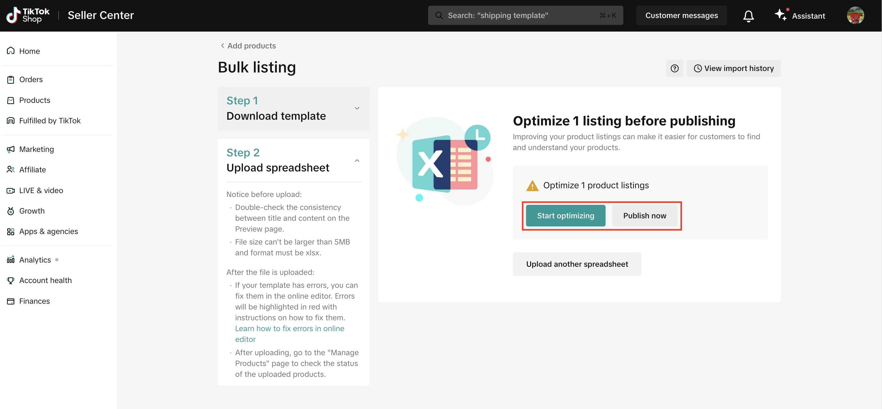Click the Orders clipboard icon in sidebar
This screenshot has height=409, width=882.
click(11, 80)
